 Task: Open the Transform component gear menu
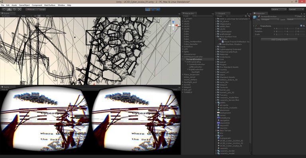[304, 26]
